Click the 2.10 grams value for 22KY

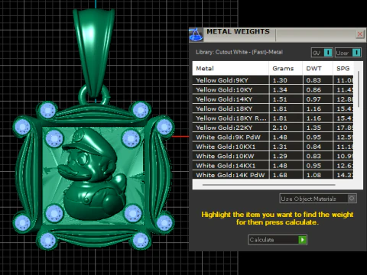[x=280, y=128]
